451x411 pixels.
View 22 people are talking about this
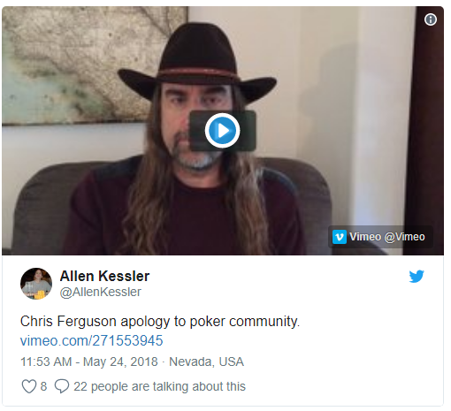click(159, 386)
